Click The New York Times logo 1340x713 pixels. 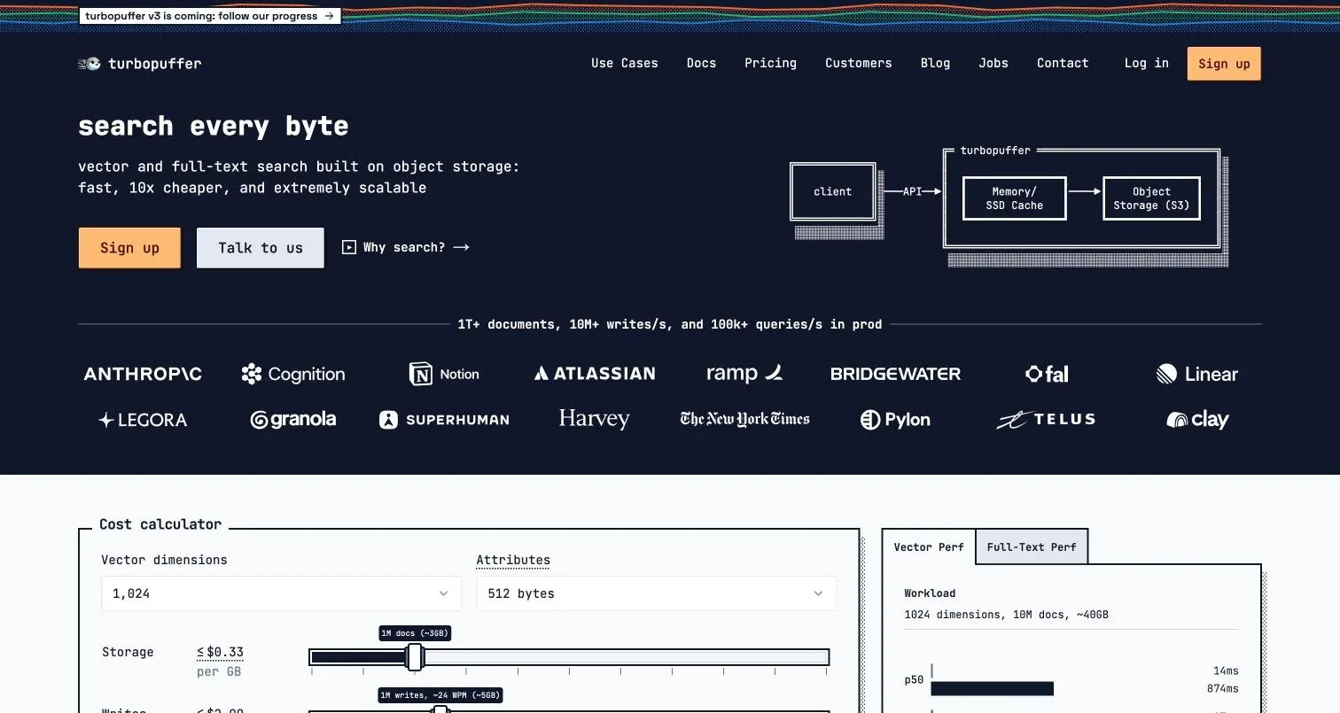(744, 419)
